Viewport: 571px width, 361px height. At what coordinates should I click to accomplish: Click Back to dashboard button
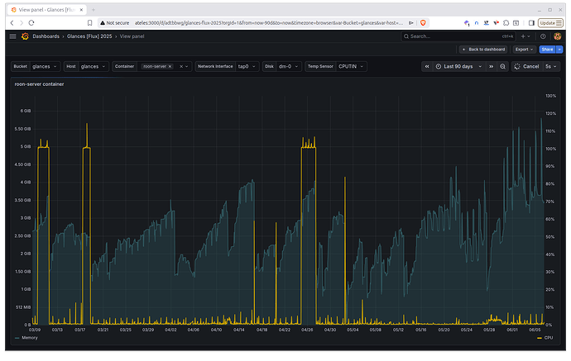(x=483, y=50)
